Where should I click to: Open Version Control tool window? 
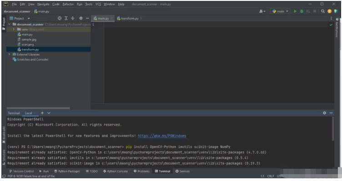coord(21,171)
